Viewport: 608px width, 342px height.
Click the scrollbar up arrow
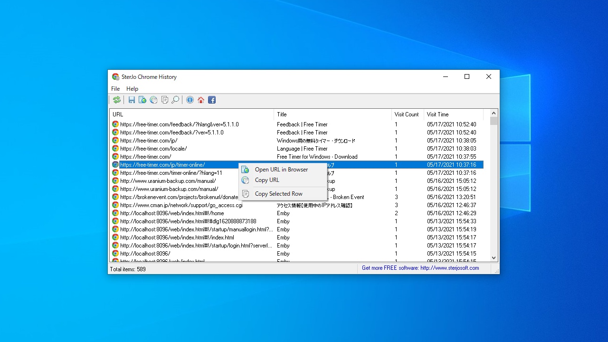point(494,114)
